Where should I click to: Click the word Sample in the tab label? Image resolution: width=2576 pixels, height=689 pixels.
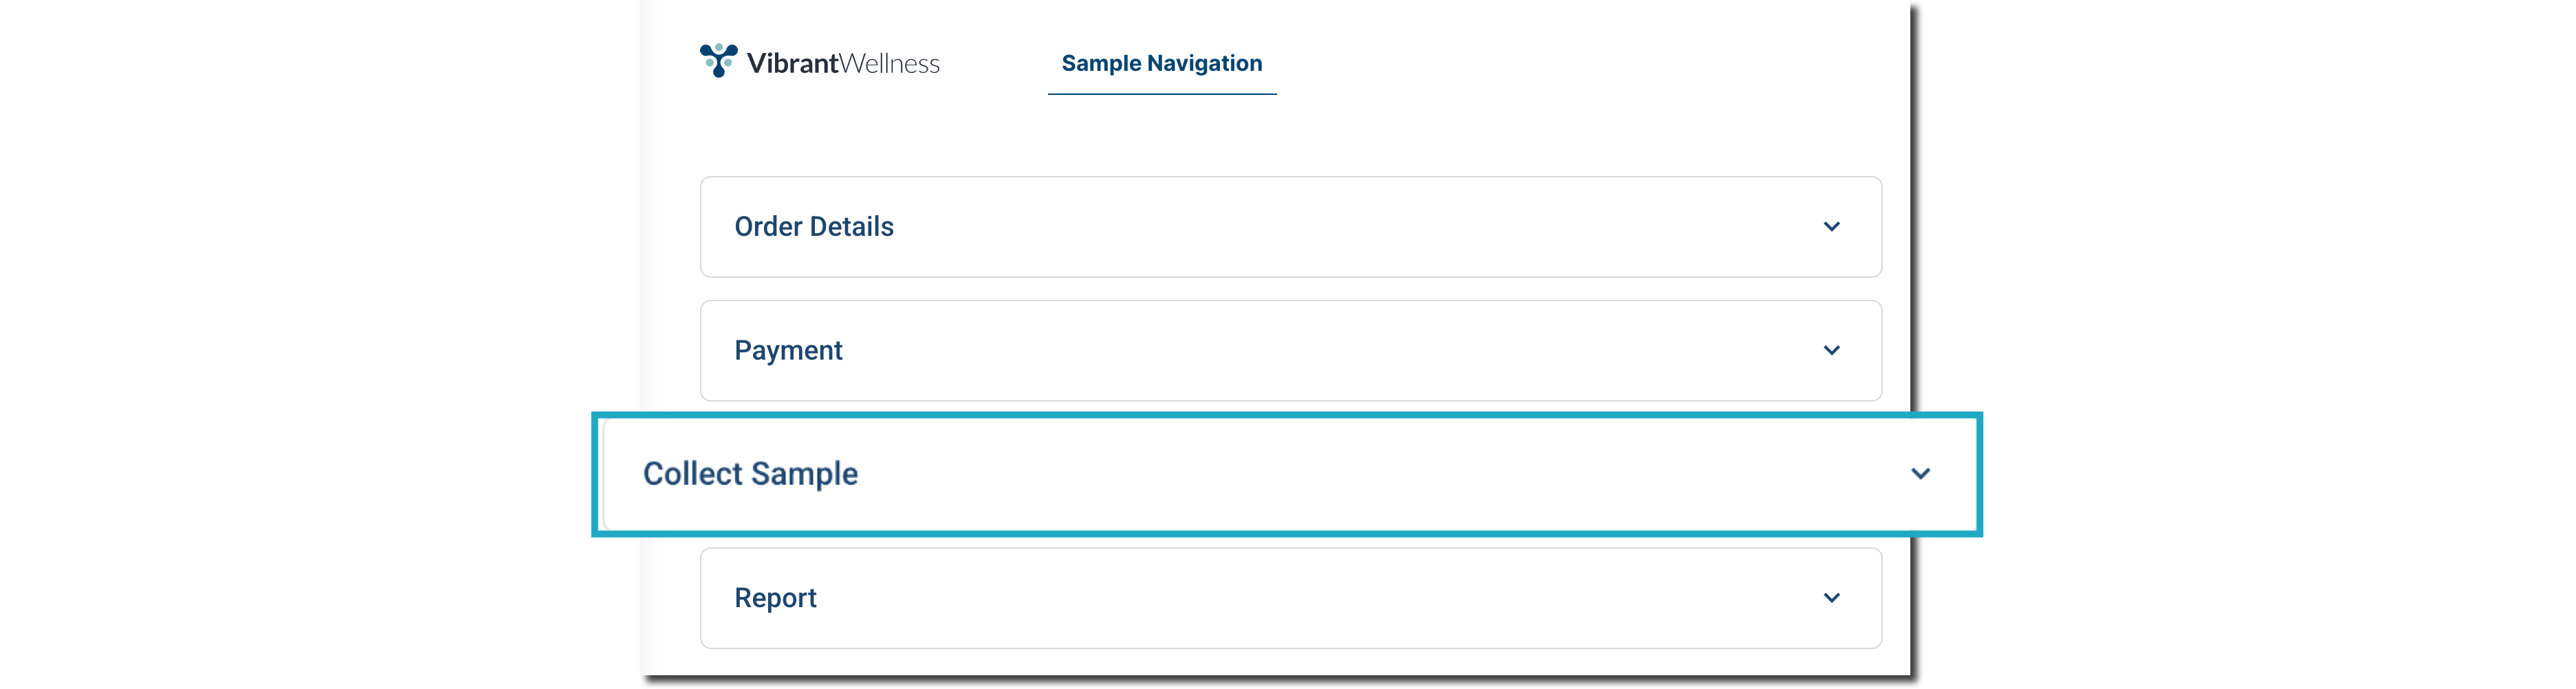coord(1101,64)
